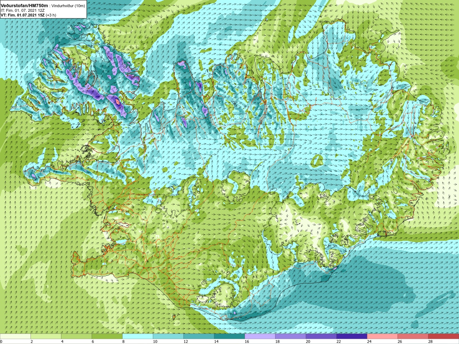Click the light green 2–4 legend swatch
This screenshot has height=344, width=459.
click(x=46, y=336)
